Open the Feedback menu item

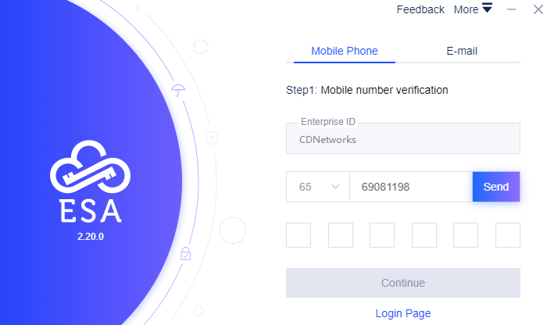pyautogui.click(x=420, y=9)
